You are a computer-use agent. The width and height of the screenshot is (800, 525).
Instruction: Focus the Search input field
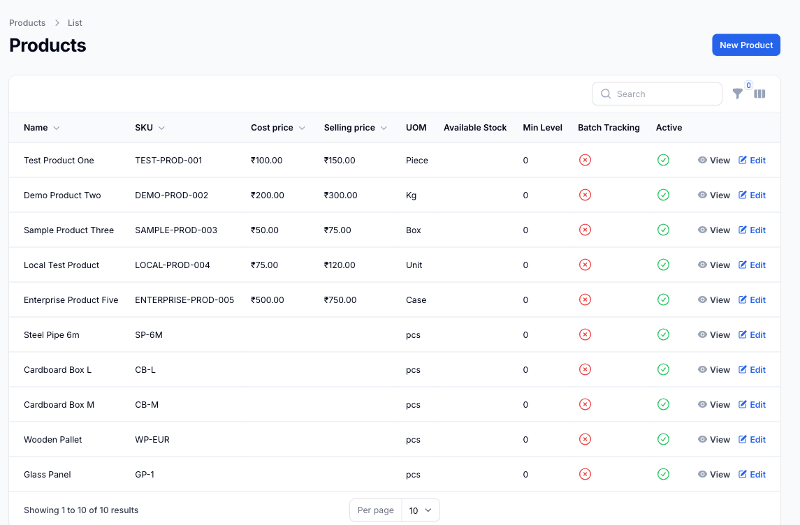pyautogui.click(x=657, y=94)
